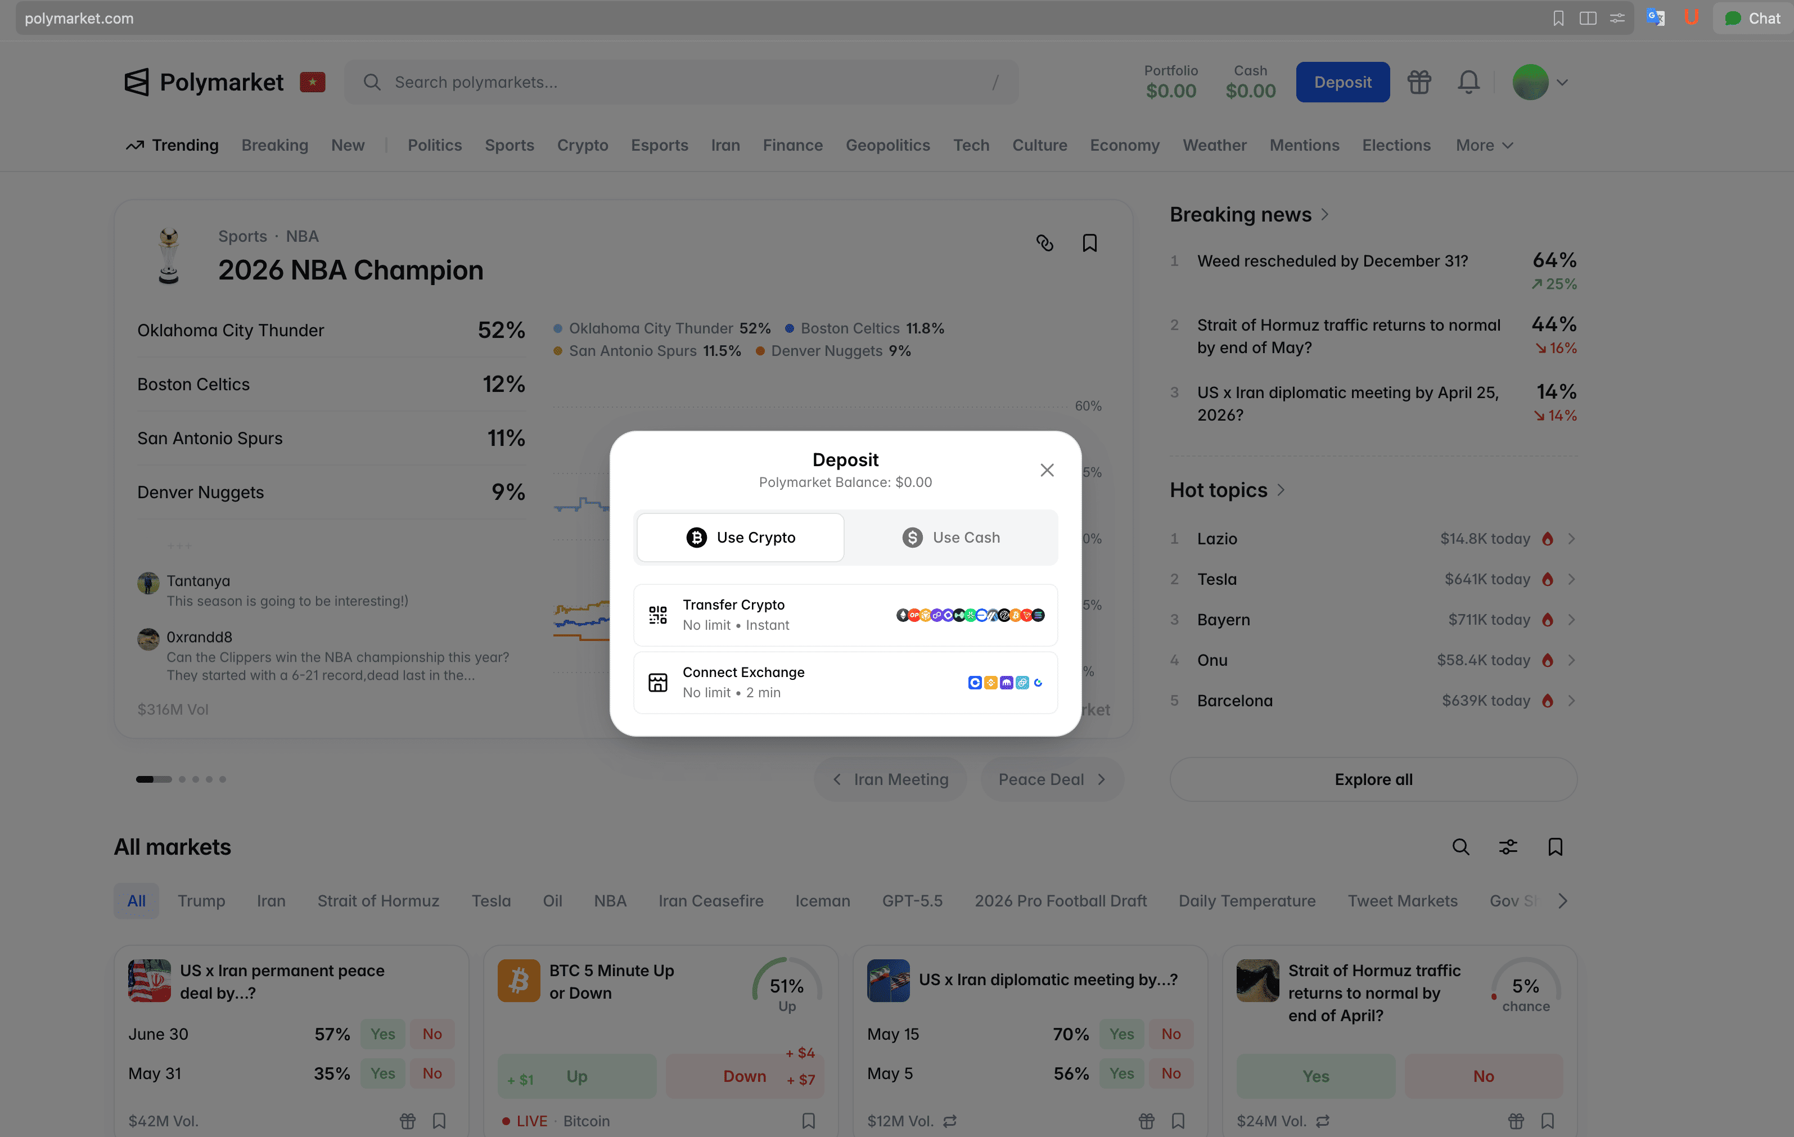The height and width of the screenshot is (1137, 1794).
Task: Open the account avatar dropdown
Action: pos(1540,82)
